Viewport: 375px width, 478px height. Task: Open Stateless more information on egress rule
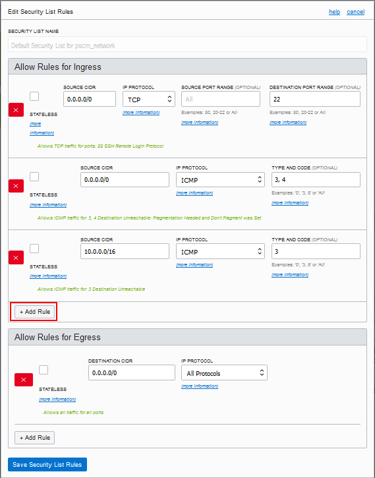pyautogui.click(x=57, y=399)
